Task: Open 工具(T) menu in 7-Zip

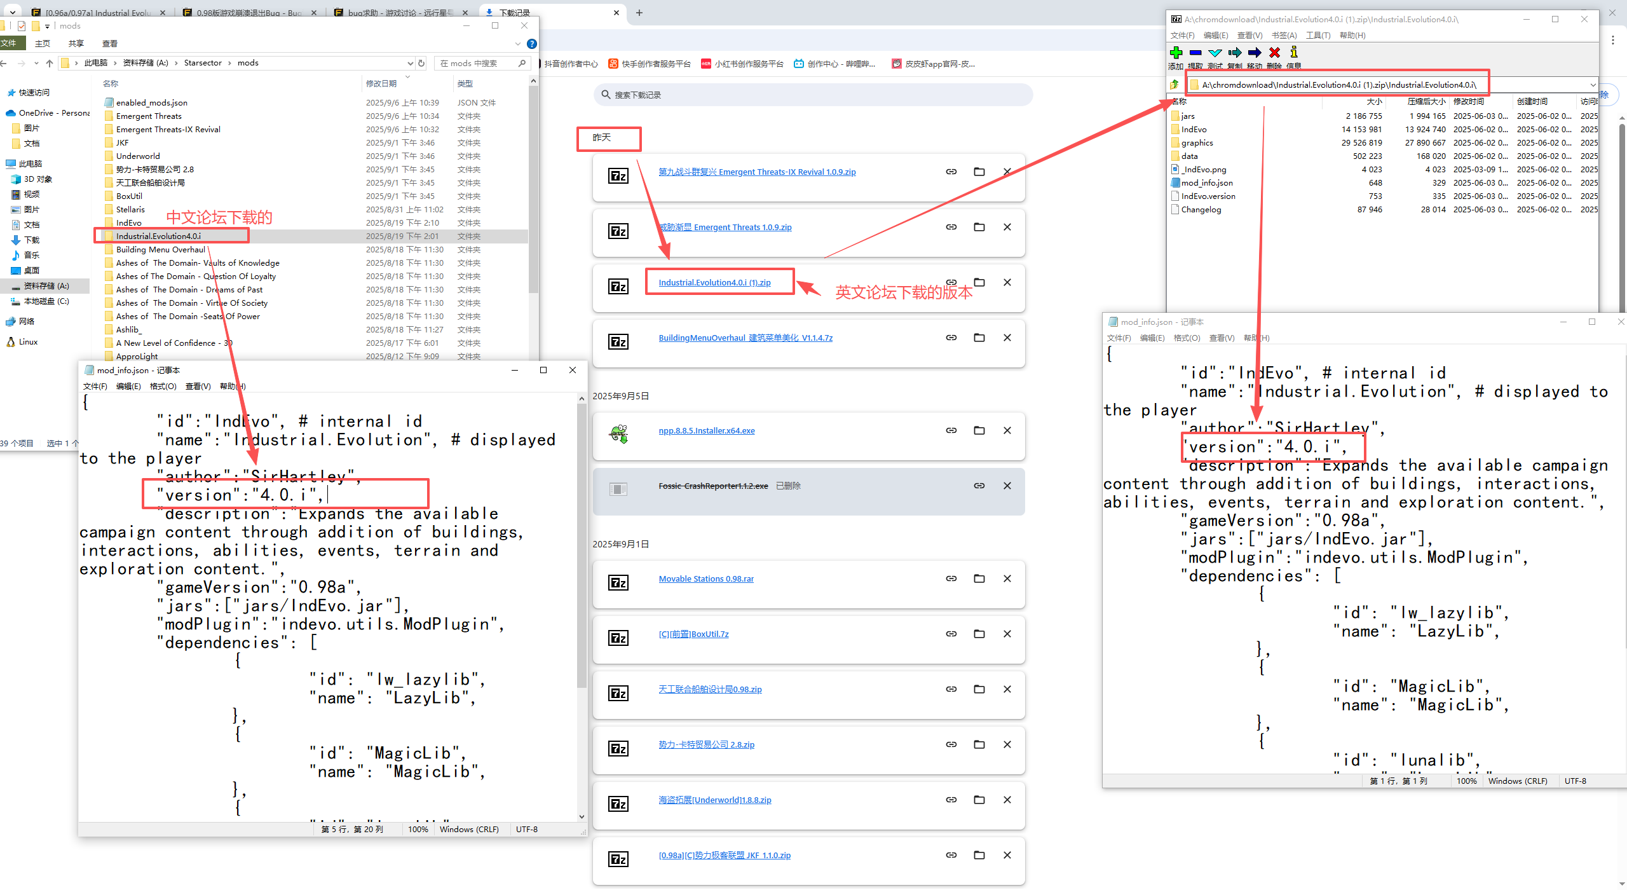Action: coord(1318,36)
